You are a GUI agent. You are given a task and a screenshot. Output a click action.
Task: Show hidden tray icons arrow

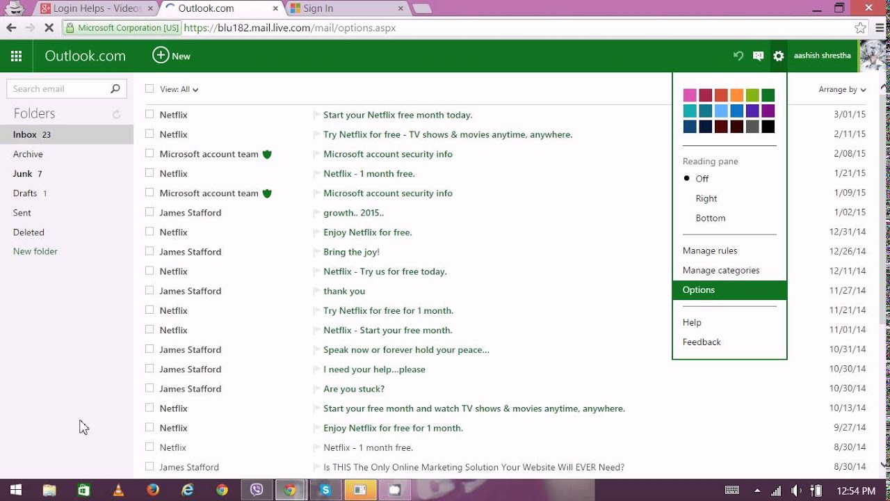[759, 491]
